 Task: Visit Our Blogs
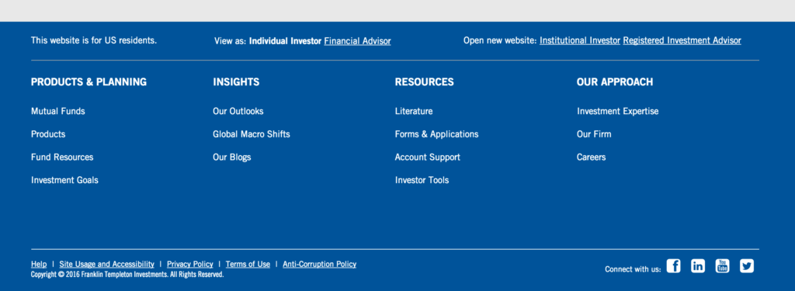[231, 158]
